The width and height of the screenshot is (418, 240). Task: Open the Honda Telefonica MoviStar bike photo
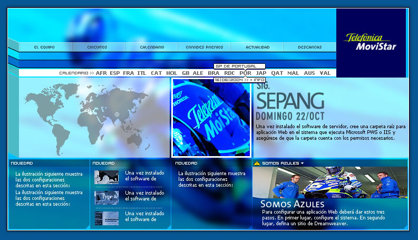coord(211,118)
